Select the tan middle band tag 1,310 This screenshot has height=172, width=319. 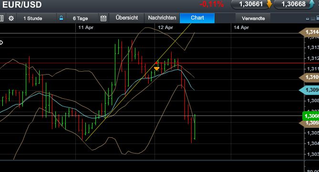(x=309, y=77)
